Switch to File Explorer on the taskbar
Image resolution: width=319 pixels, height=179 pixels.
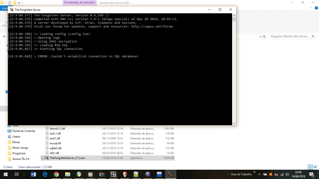click(x=68, y=174)
